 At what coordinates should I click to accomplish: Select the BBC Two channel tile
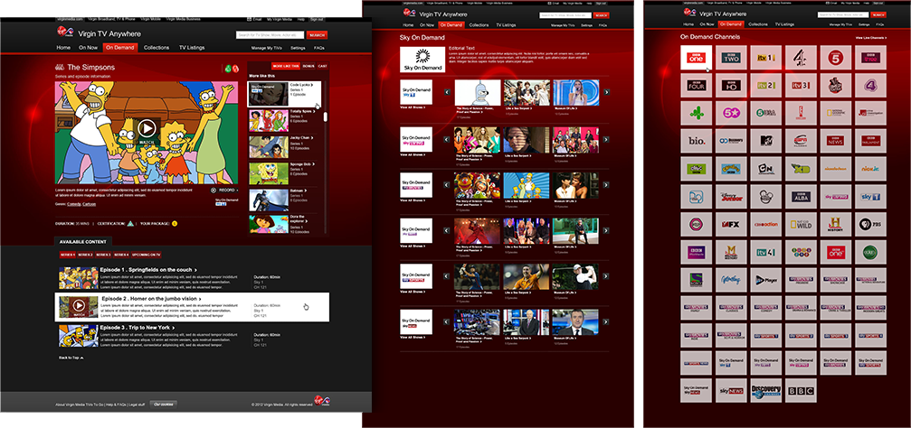tap(731, 59)
